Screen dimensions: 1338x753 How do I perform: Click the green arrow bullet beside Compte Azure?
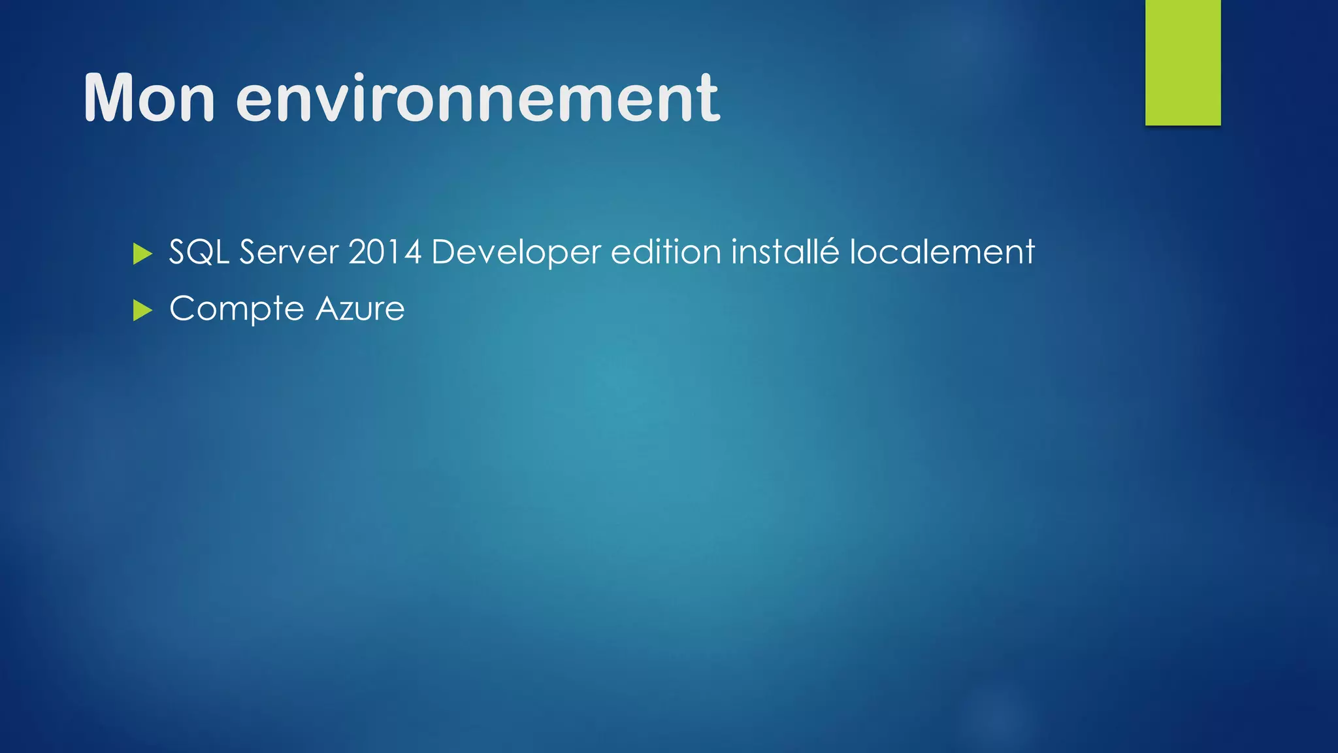click(x=142, y=310)
